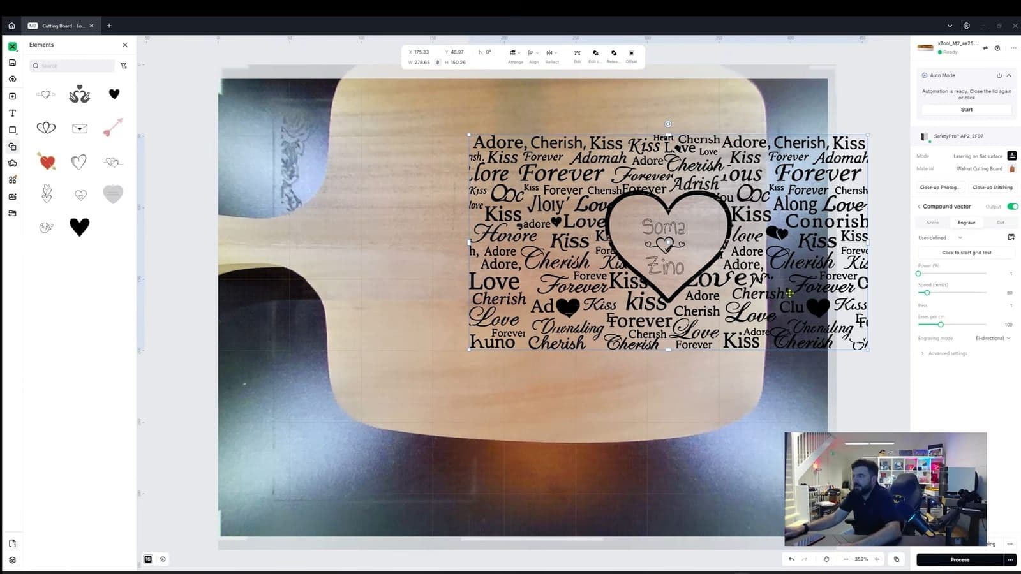Insert the small solid black heart element
Viewport: 1021px width, 574px height.
click(x=114, y=94)
